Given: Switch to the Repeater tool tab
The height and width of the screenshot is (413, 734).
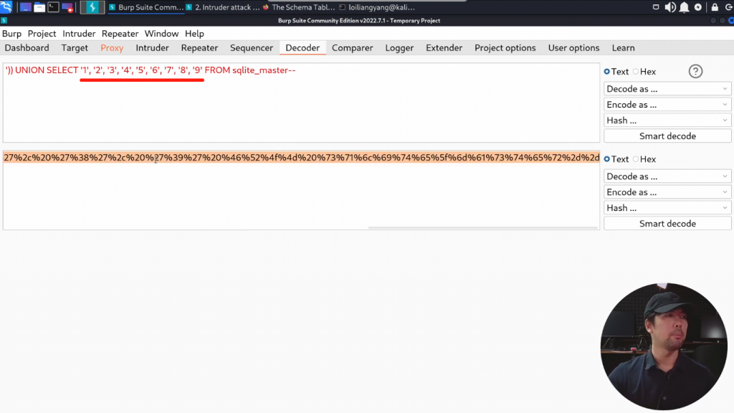Looking at the screenshot, I should pyautogui.click(x=199, y=48).
